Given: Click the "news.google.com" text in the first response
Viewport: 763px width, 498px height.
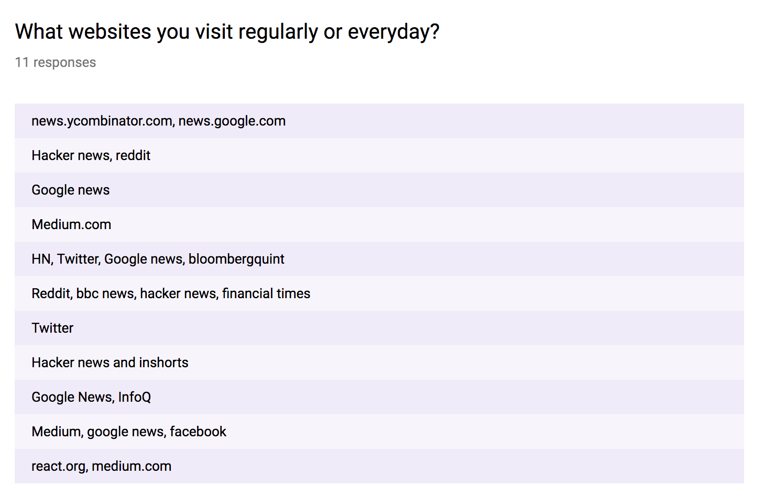Looking at the screenshot, I should 232,121.
